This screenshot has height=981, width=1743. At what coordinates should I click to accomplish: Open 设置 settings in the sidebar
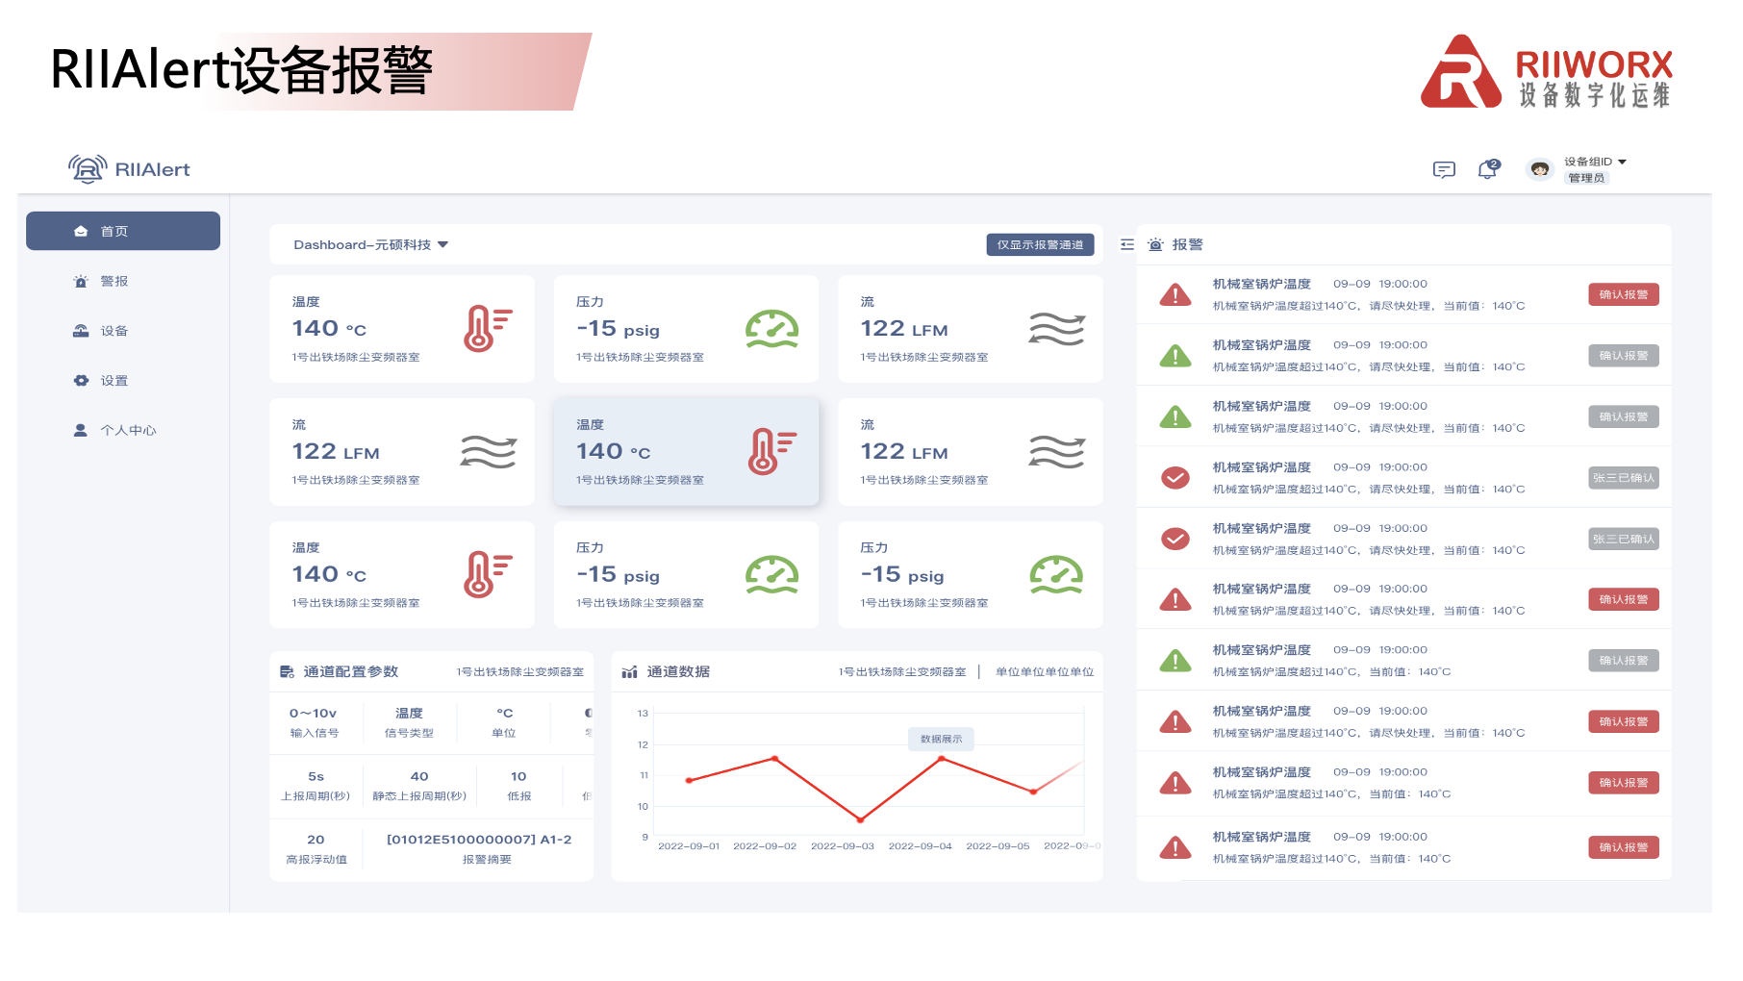click(x=114, y=381)
